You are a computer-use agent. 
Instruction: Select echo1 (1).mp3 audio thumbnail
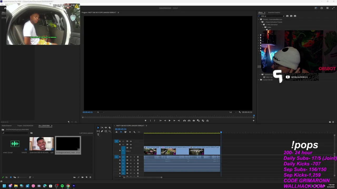click(x=15, y=144)
